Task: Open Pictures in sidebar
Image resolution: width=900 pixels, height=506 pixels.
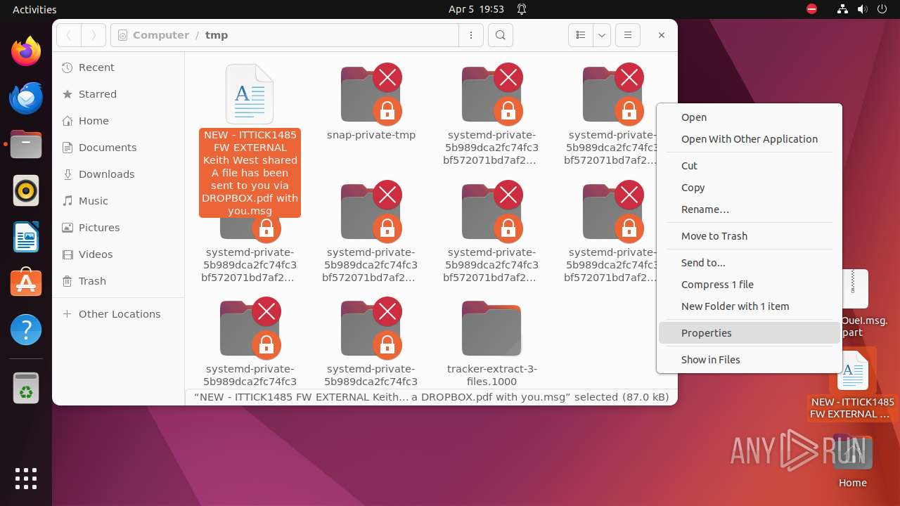Action: click(118, 228)
